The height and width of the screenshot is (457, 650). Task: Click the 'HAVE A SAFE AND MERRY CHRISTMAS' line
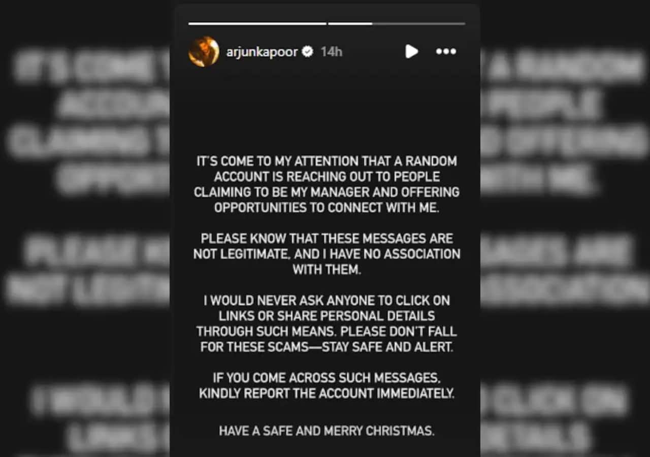327,431
